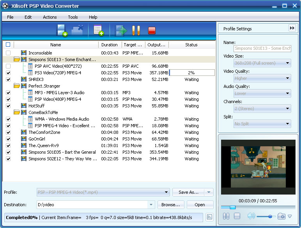Click the Browse... button
The image size is (301, 228).
171,205
